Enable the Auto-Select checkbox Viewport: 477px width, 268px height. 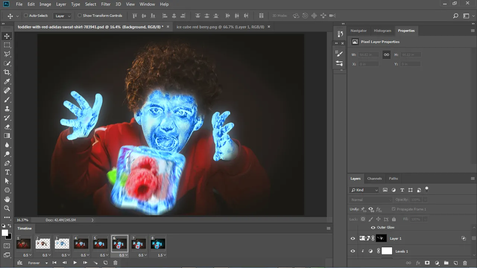pos(26,16)
